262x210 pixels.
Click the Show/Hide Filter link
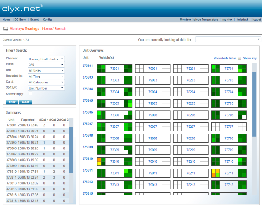(224, 58)
